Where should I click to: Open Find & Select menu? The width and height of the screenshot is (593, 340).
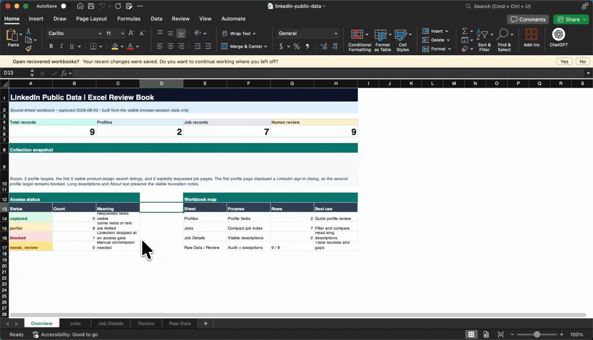pos(504,40)
